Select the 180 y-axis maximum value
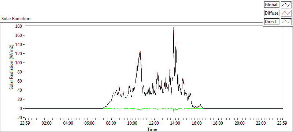 19,26
